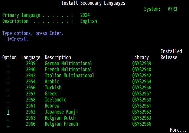Click the Language column header
The image size is (189, 133).
(x=31, y=58)
